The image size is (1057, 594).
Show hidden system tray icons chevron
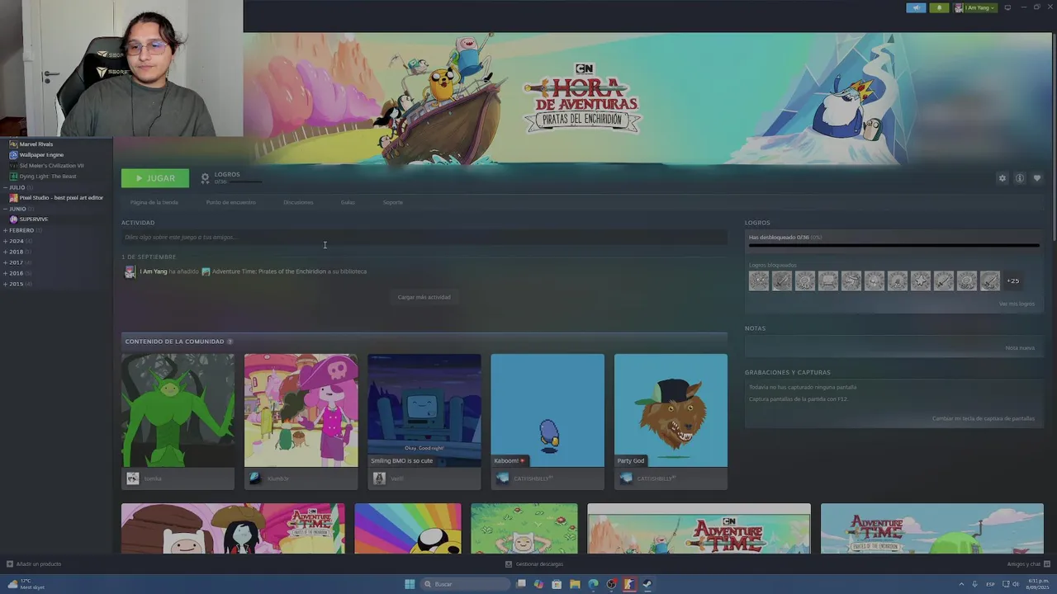(x=961, y=584)
